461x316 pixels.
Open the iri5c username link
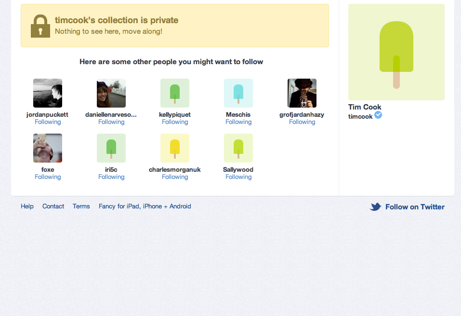pyautogui.click(x=111, y=170)
